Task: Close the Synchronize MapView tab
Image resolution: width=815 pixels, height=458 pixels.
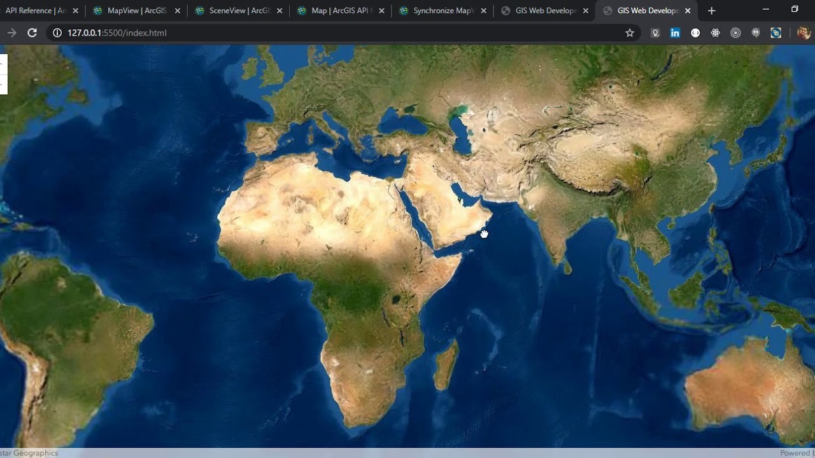Action: pos(484,11)
